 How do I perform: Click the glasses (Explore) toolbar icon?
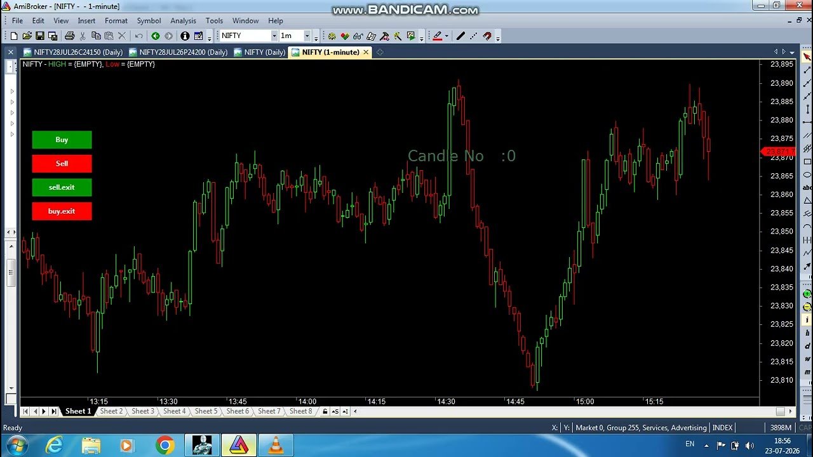tap(358, 36)
